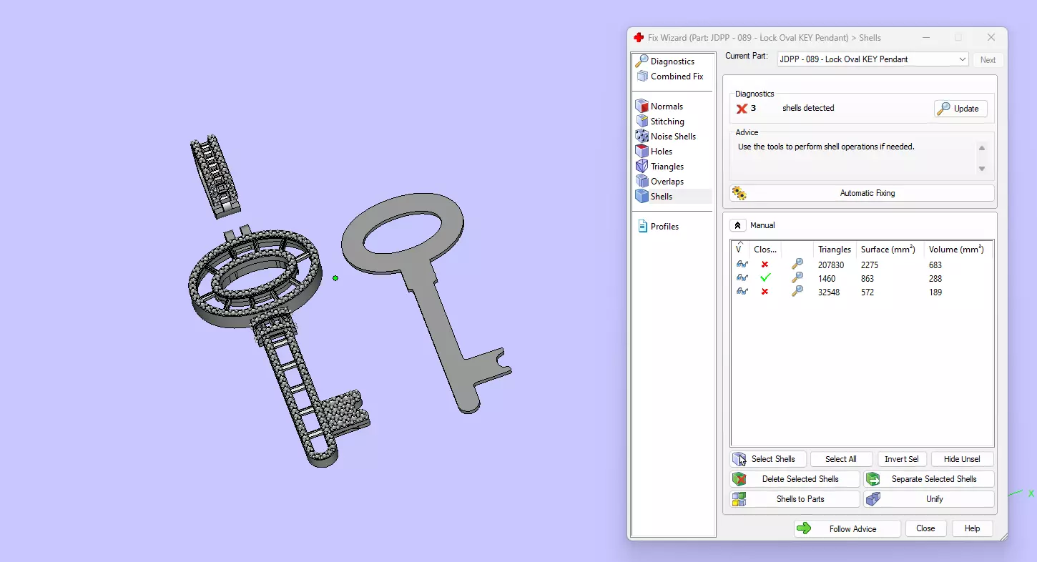Activate the Select Shells tool

click(769, 459)
